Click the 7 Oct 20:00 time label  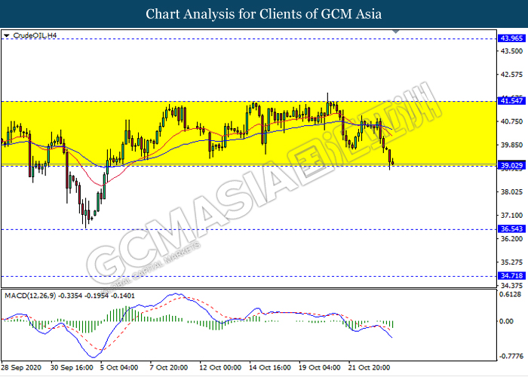(169, 368)
